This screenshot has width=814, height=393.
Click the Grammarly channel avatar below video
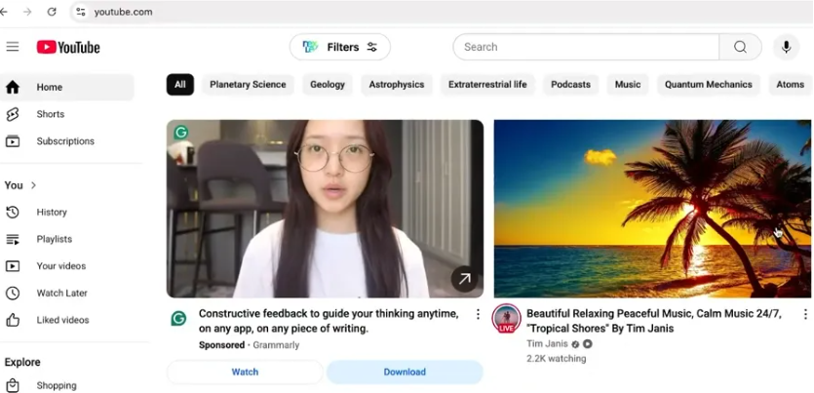click(x=178, y=318)
